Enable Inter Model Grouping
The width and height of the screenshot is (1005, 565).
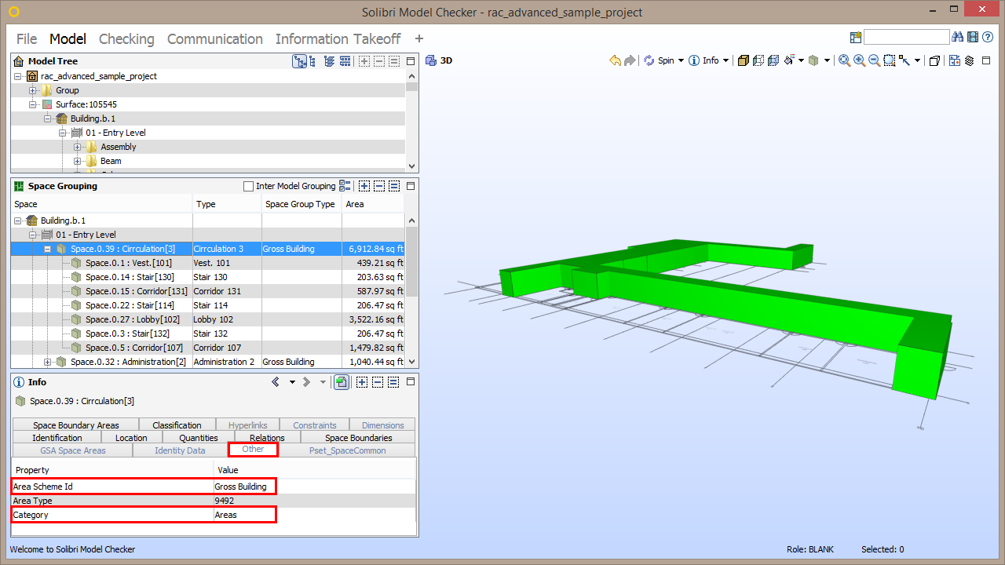tap(247, 186)
